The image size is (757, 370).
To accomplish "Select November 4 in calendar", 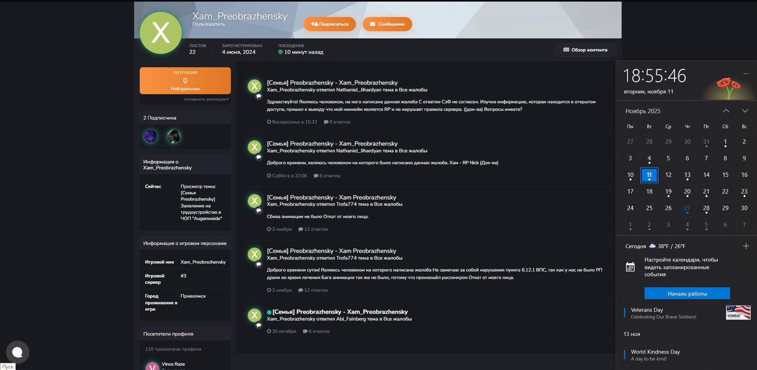I will coord(649,158).
